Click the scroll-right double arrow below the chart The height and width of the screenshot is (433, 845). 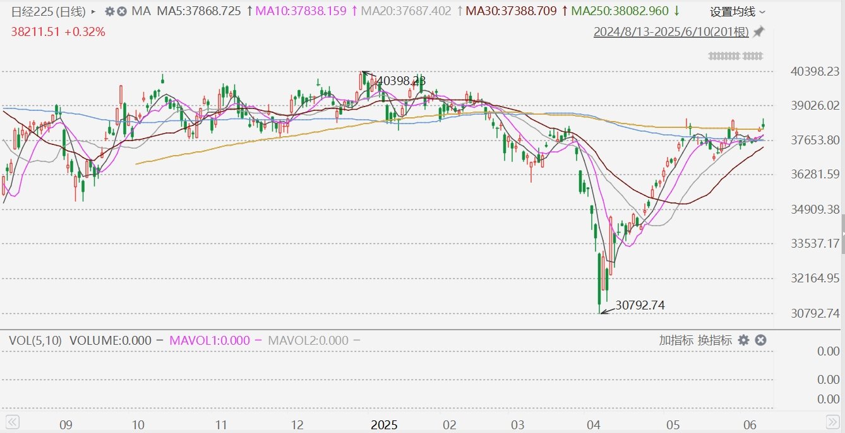(x=832, y=421)
